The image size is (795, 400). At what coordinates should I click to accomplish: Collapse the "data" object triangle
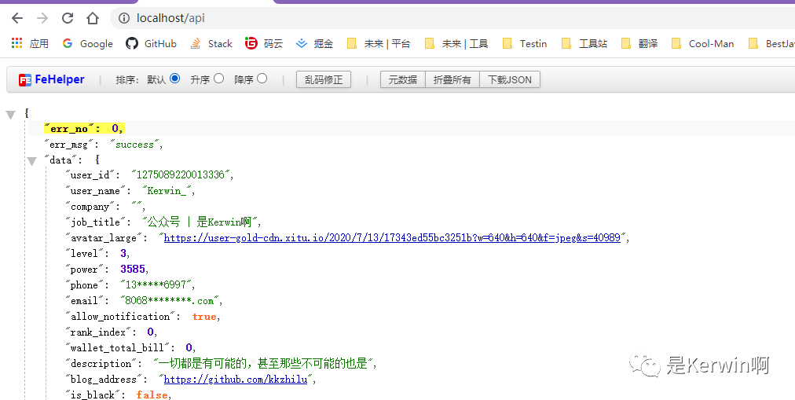coord(32,161)
